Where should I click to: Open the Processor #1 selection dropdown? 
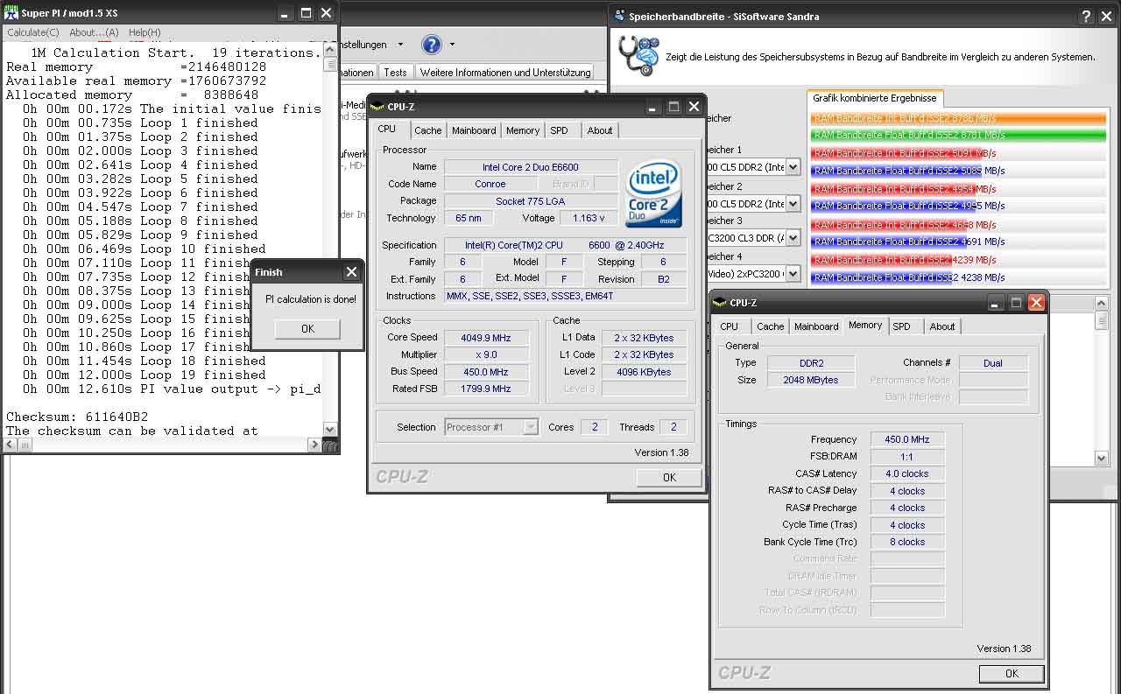pyautogui.click(x=531, y=427)
